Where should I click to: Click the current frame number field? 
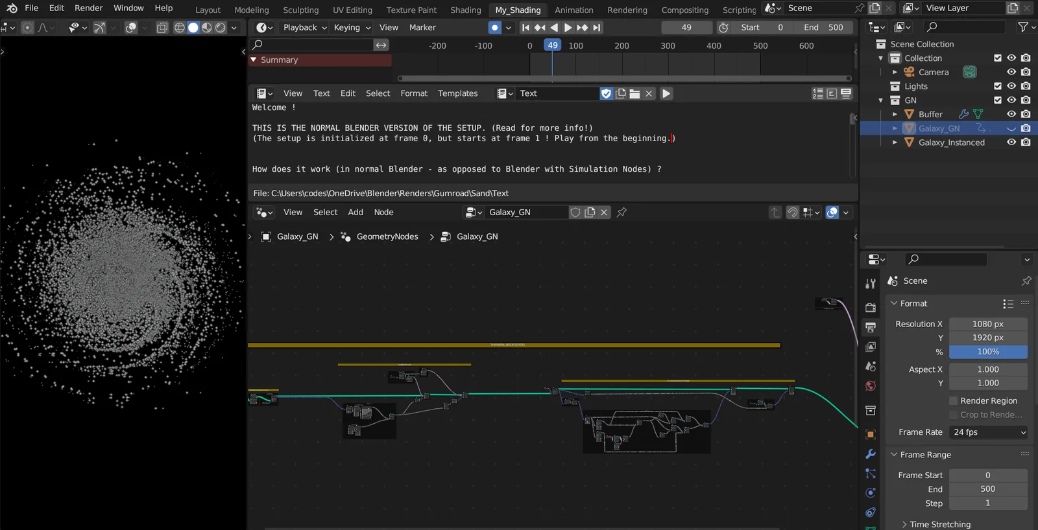click(x=686, y=27)
